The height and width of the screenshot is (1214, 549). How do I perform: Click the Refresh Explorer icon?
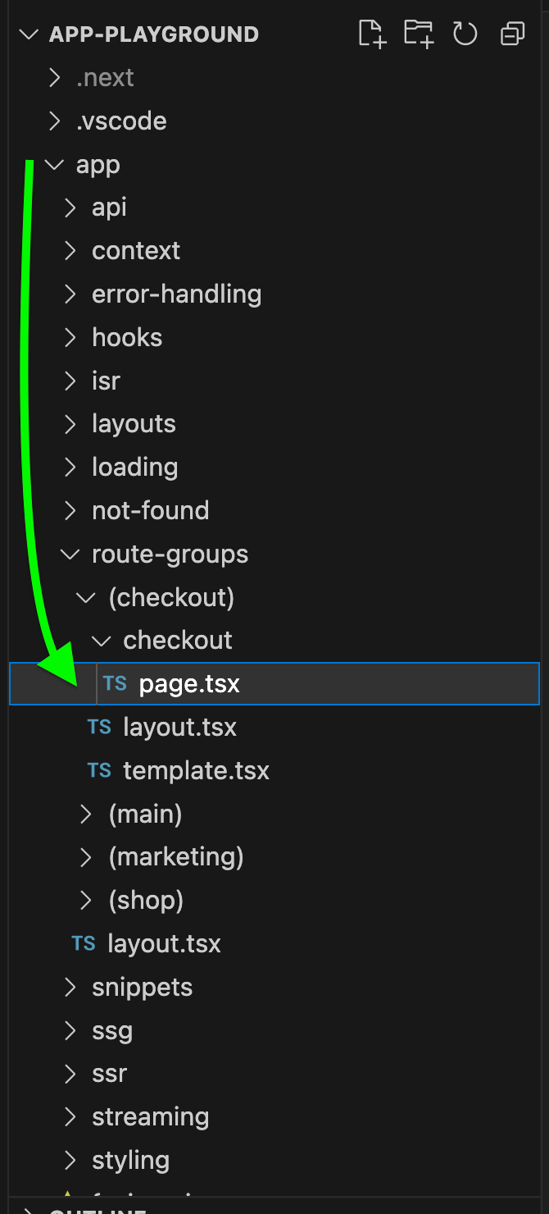465,34
